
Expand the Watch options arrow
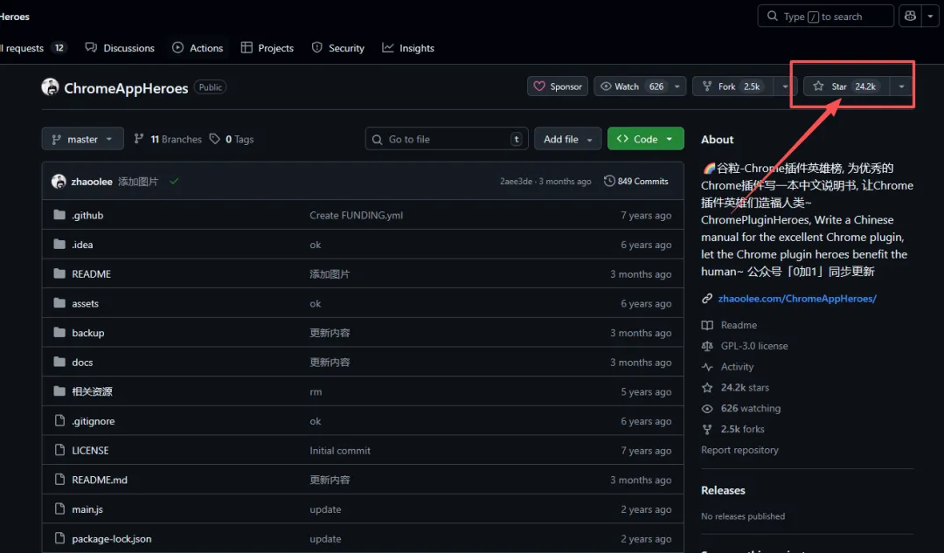[677, 86]
